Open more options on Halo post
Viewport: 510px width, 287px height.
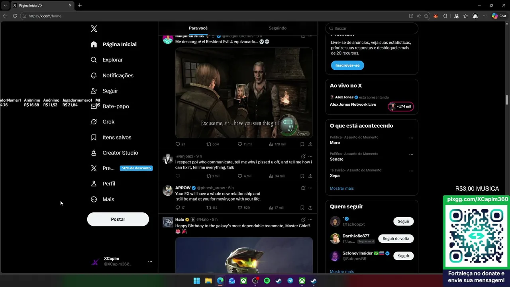coord(310,220)
